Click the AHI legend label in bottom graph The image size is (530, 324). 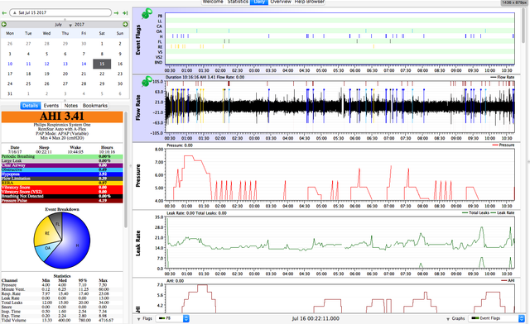point(511,280)
